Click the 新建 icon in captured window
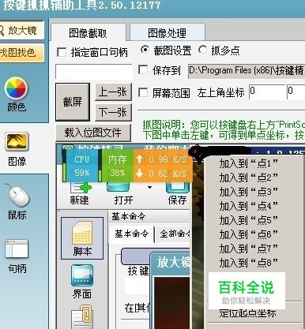Screen dimensions: 305x329 [80, 194]
